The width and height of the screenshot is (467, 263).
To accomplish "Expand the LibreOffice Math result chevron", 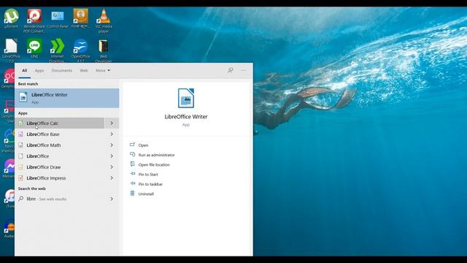I will pyautogui.click(x=112, y=145).
